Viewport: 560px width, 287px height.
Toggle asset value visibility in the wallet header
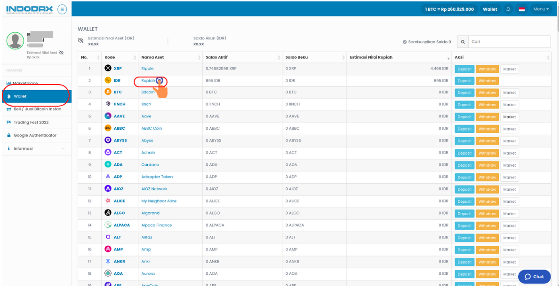[81, 41]
